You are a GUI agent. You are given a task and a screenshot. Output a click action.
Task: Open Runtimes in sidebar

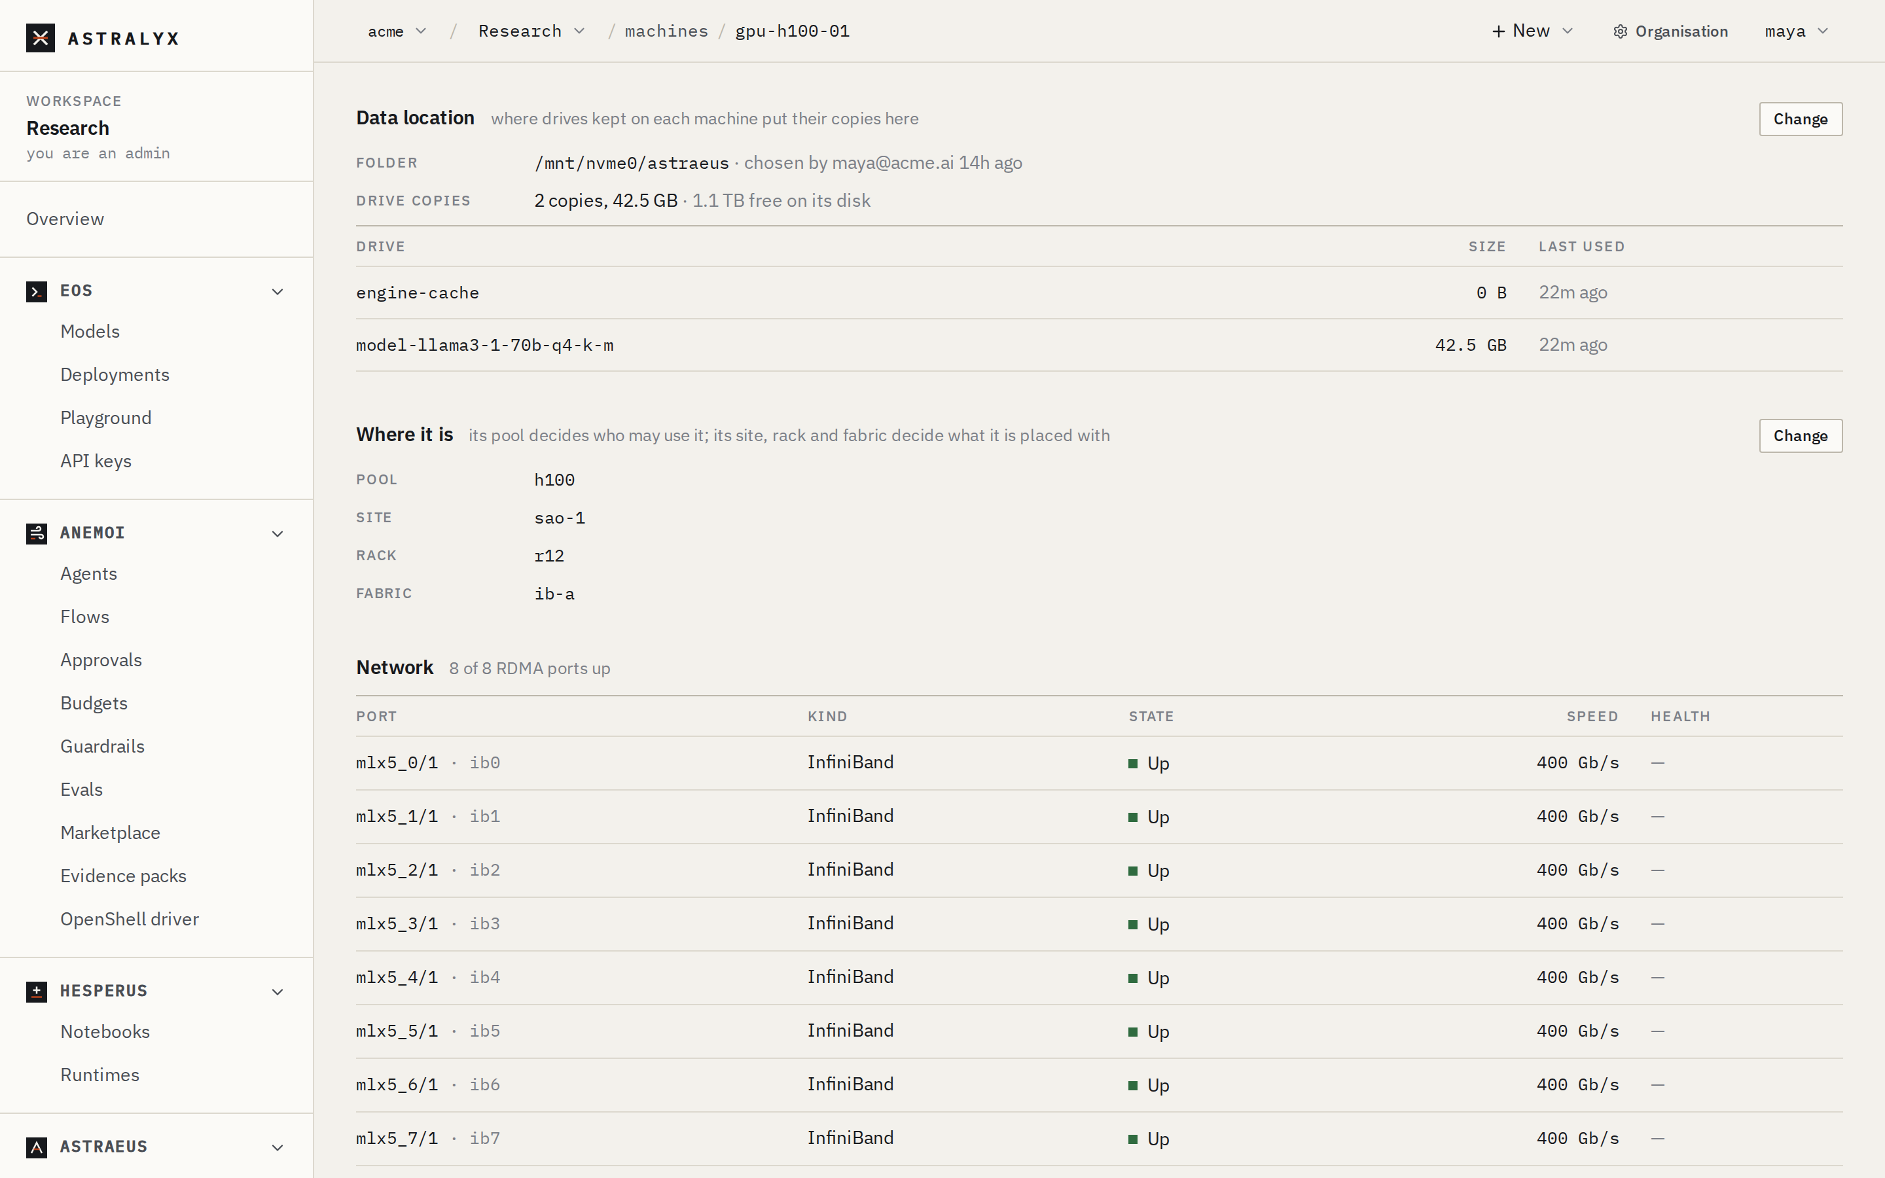pos(99,1075)
